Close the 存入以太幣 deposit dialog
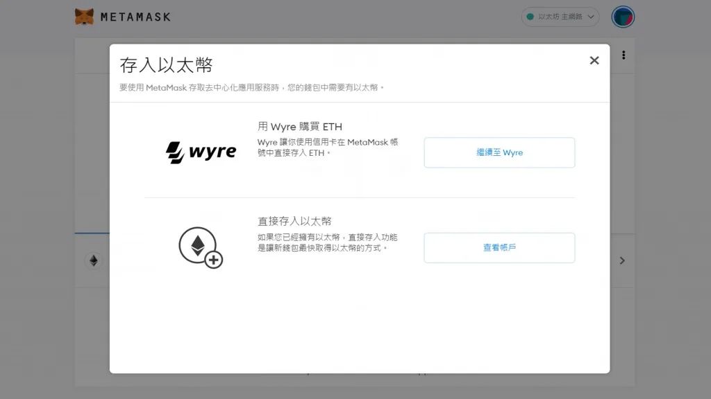711x399 pixels. (x=594, y=61)
